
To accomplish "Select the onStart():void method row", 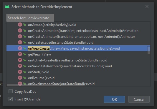I will pyautogui.click(x=78, y=72).
